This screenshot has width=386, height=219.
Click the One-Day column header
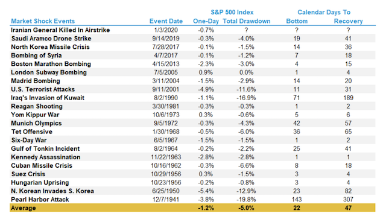click(x=206, y=21)
